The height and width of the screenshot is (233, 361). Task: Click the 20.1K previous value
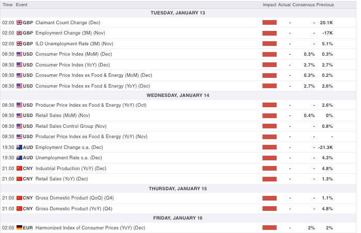(326, 23)
